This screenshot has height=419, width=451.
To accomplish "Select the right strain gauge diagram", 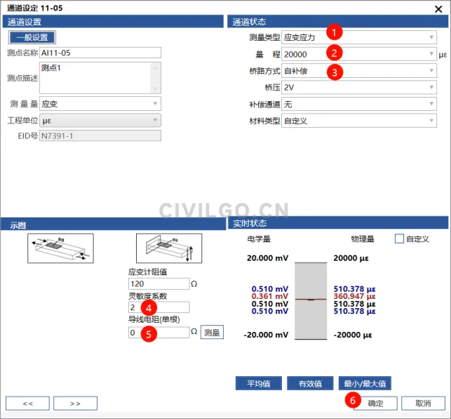I will point(168,248).
